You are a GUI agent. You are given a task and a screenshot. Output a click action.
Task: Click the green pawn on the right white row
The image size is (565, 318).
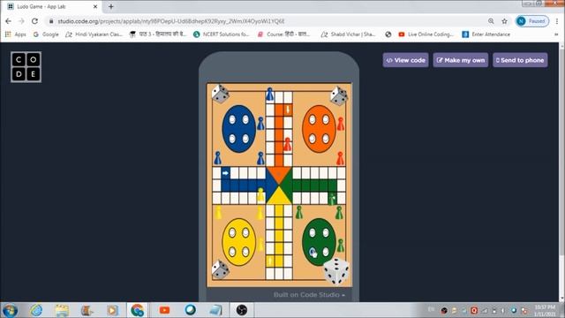coord(332,199)
